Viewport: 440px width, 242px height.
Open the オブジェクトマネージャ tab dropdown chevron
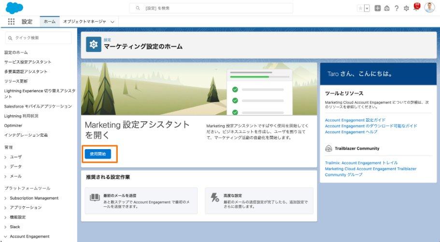pyautogui.click(x=113, y=22)
